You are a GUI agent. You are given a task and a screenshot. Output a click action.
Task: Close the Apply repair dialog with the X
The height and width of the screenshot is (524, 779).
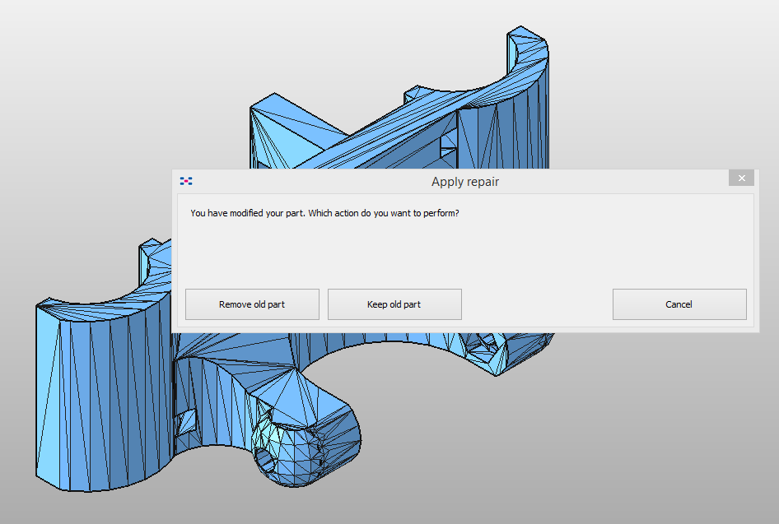(740, 178)
